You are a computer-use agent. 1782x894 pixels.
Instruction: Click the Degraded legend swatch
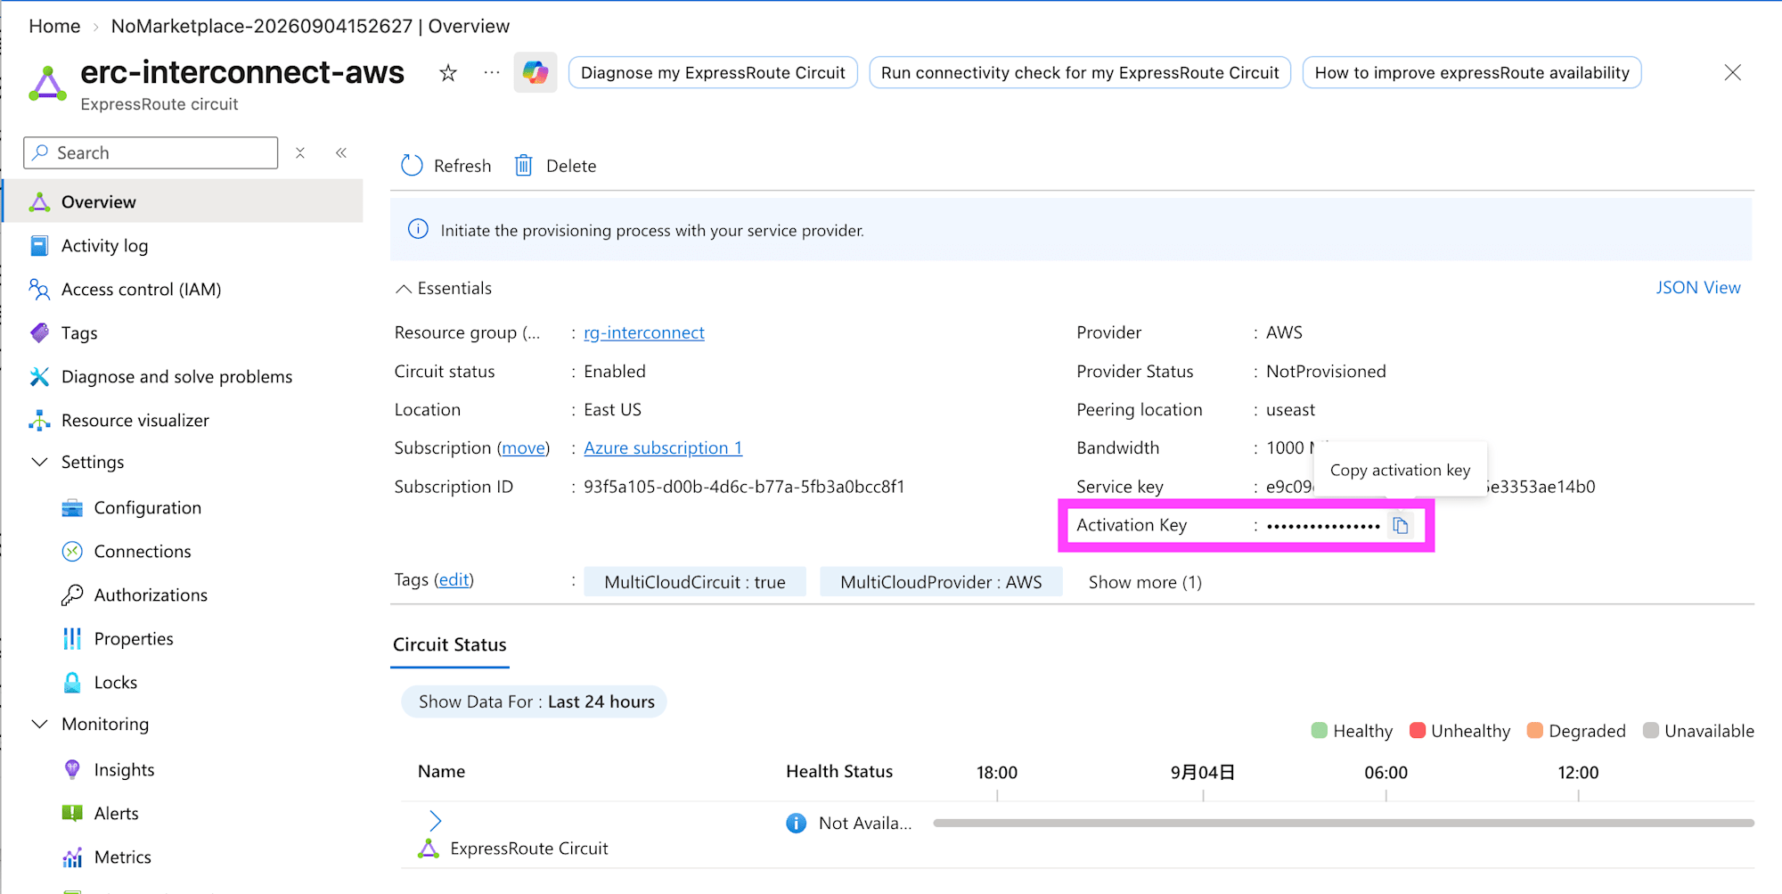(x=1535, y=731)
